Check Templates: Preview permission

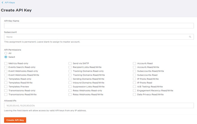tap(6, 87)
